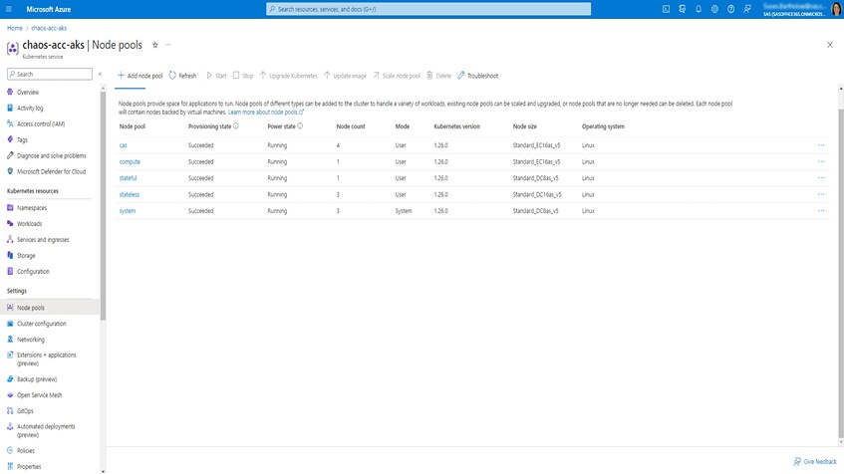Open the cas node pool
844x474 pixels.
tap(124, 145)
